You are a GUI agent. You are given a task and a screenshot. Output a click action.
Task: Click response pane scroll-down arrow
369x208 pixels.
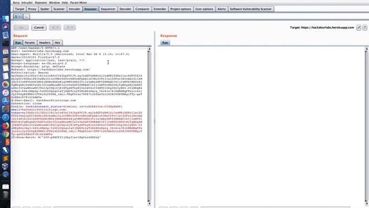click(367, 203)
